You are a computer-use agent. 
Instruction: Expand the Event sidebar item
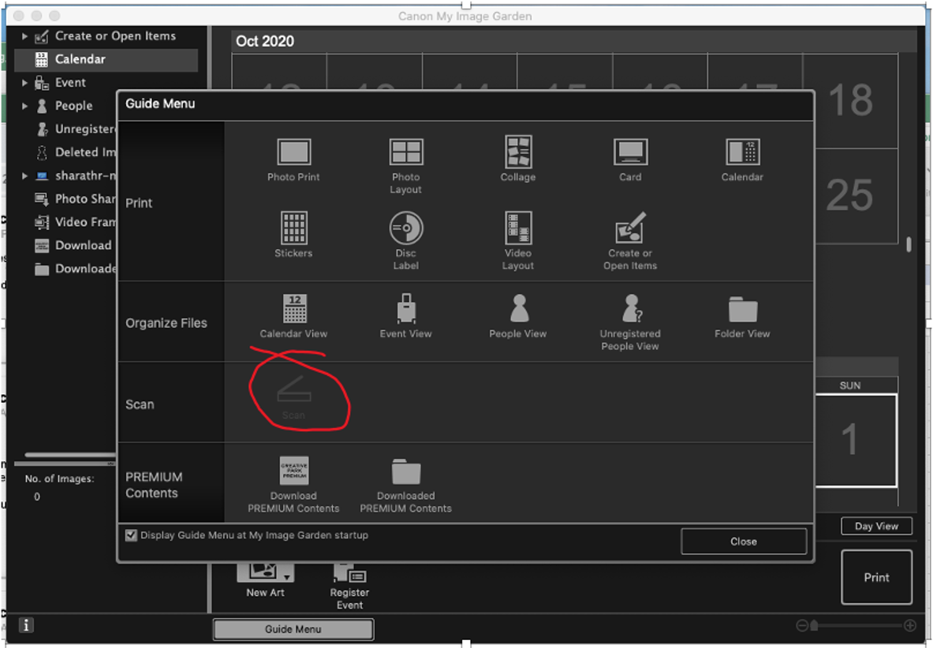point(24,83)
